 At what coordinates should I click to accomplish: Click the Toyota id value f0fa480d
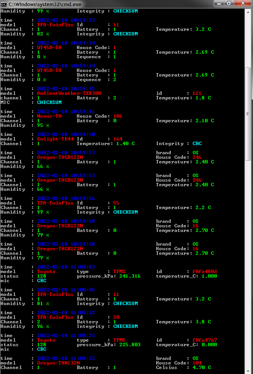[205, 272]
